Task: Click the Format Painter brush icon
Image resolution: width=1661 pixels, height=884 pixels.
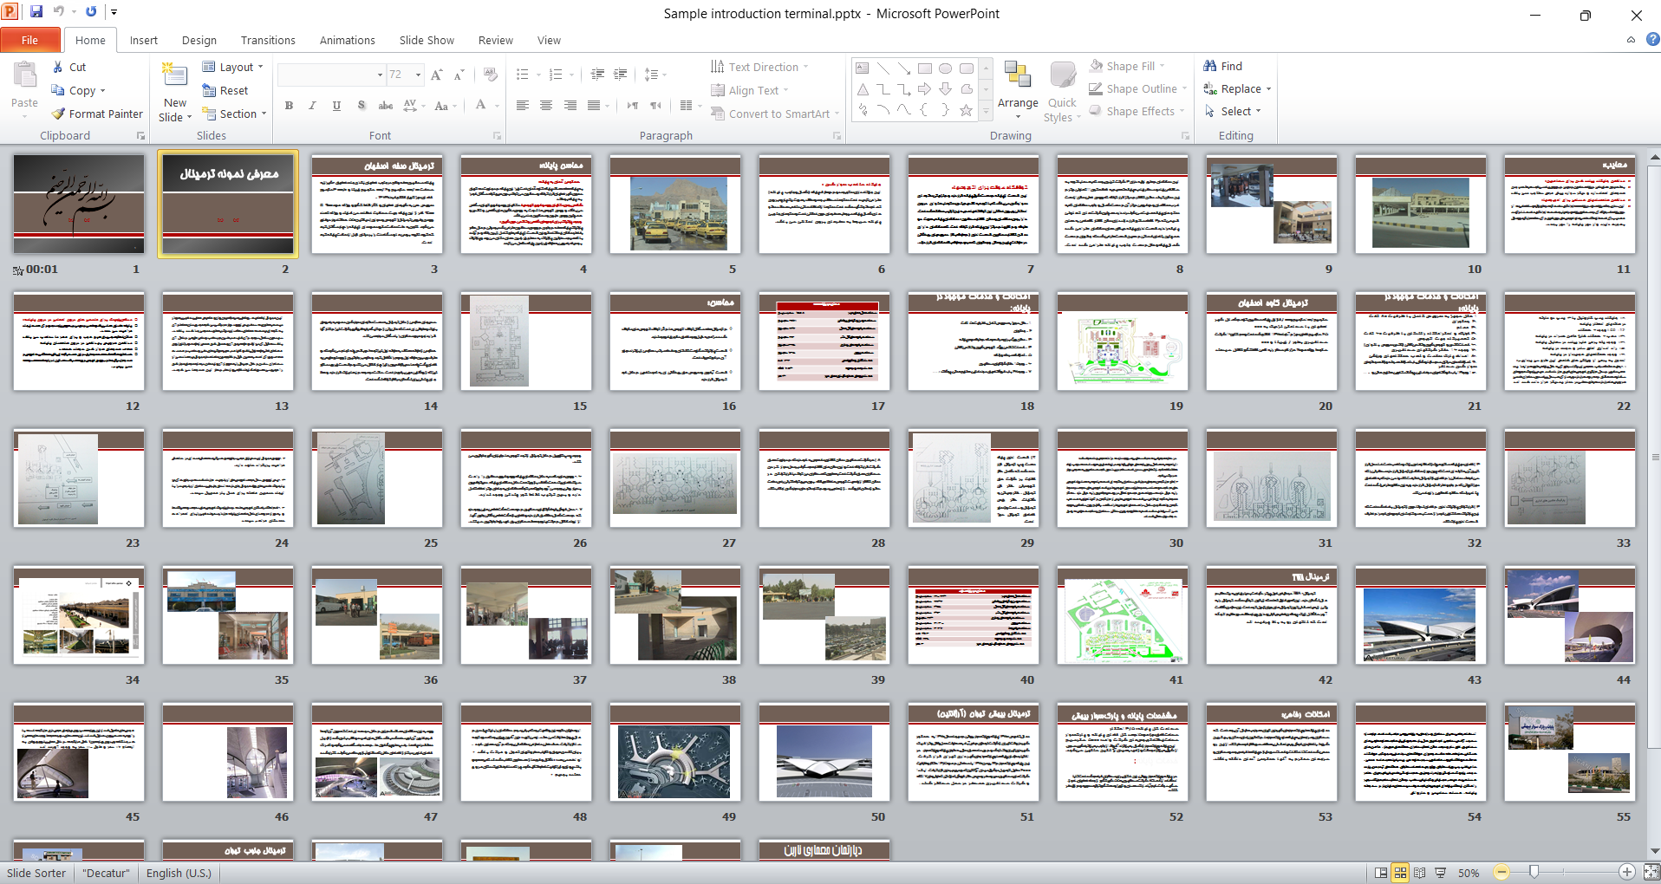Action: (x=58, y=114)
